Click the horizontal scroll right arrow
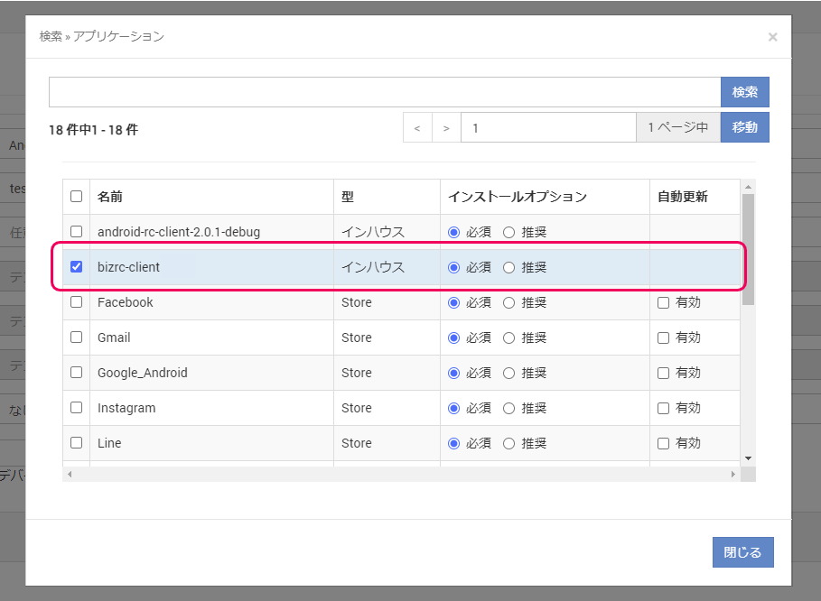The height and width of the screenshot is (601, 821). coord(733,474)
